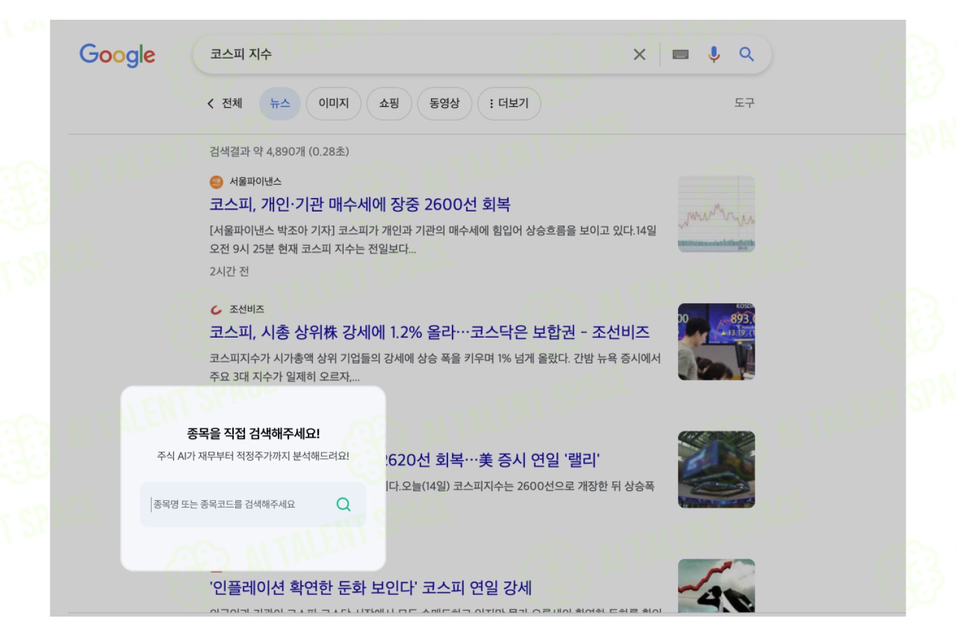The image size is (956, 637).
Task: Switch to the 쇼핑 tab
Action: (389, 103)
